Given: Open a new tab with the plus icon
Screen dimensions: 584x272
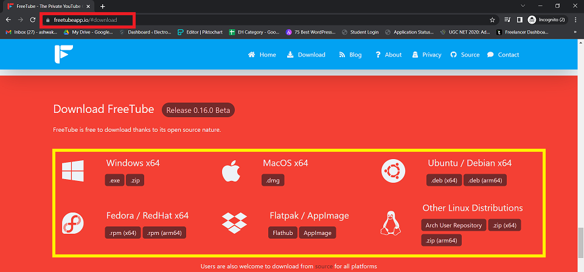Looking at the screenshot, I should pos(102,6).
